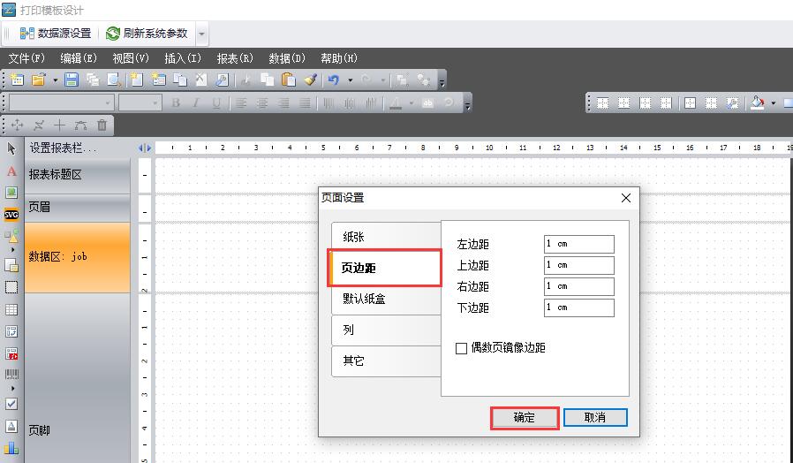Select the text label tool
The width and height of the screenshot is (793, 463).
click(x=11, y=171)
